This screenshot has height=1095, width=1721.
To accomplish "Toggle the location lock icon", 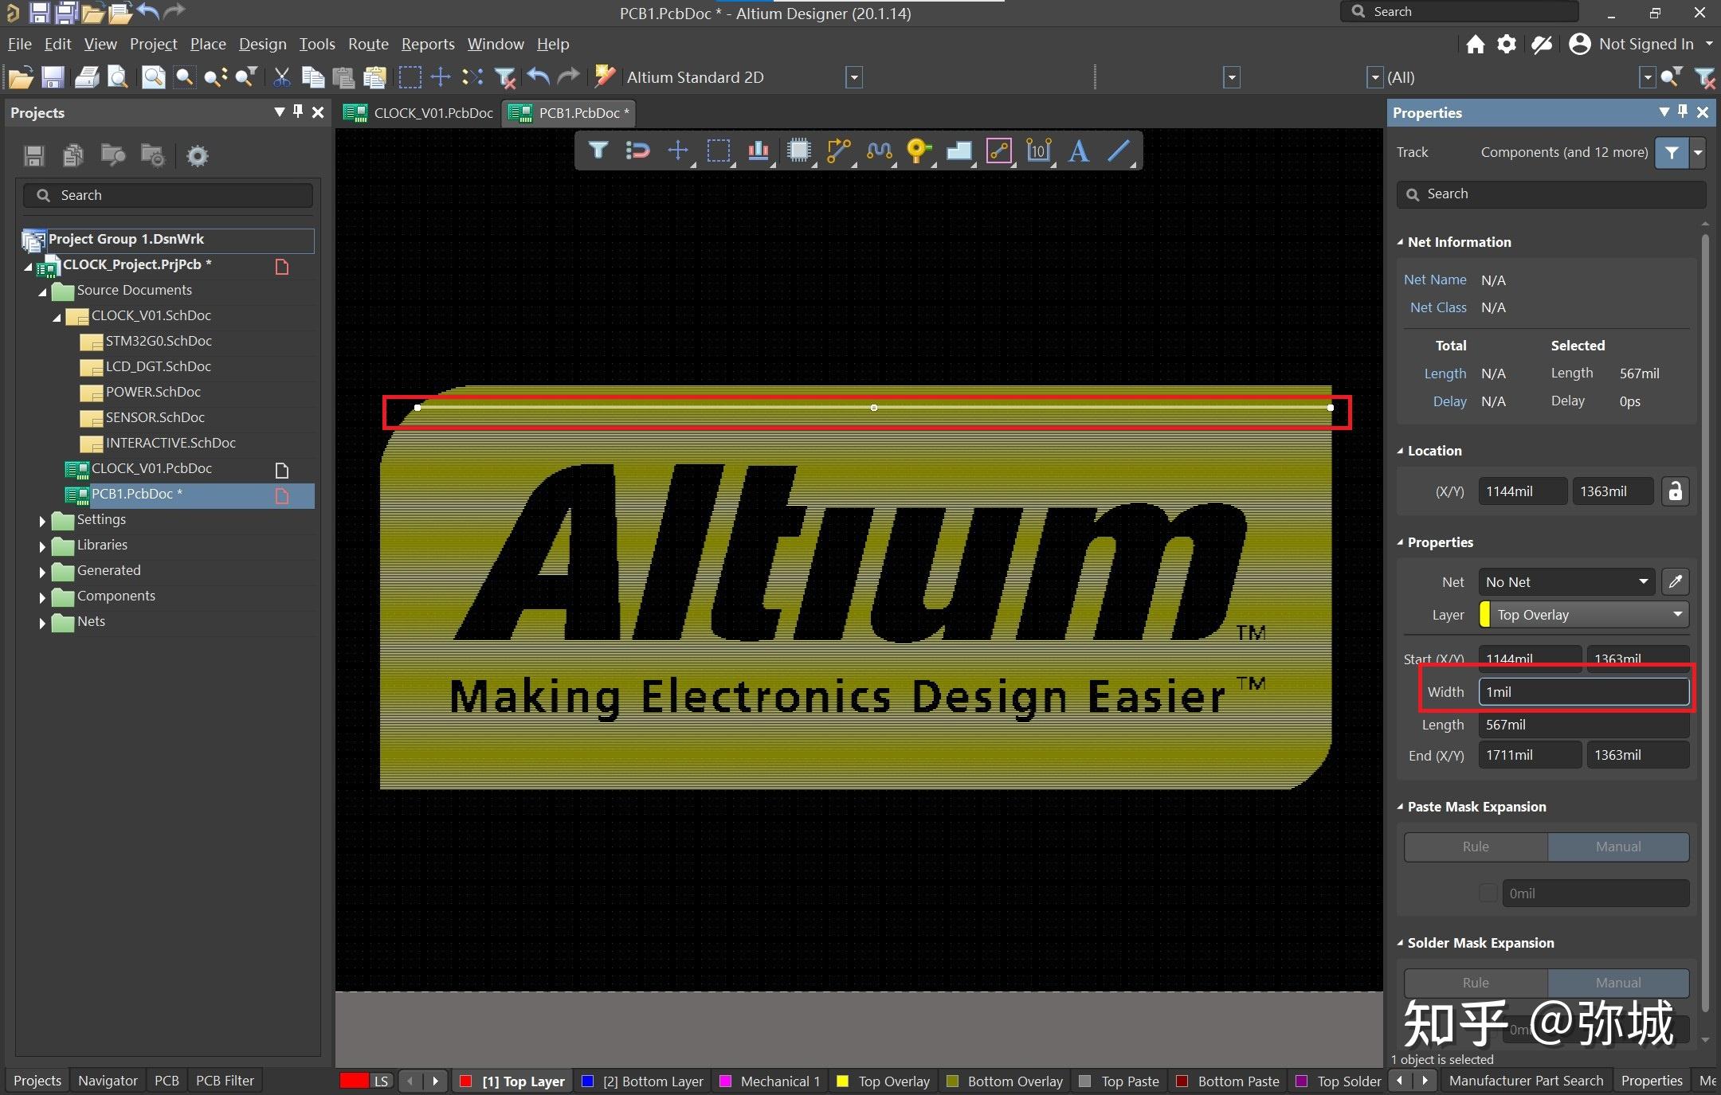I will click(1675, 491).
